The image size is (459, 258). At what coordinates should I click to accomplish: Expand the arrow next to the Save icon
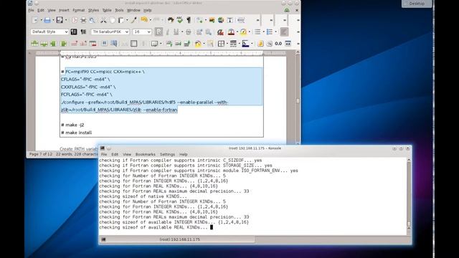[65, 20]
